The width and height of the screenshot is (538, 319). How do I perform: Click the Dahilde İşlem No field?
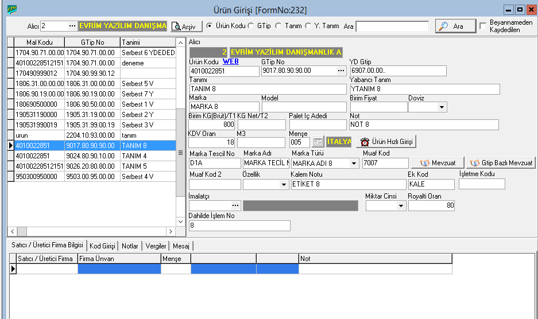point(239,225)
